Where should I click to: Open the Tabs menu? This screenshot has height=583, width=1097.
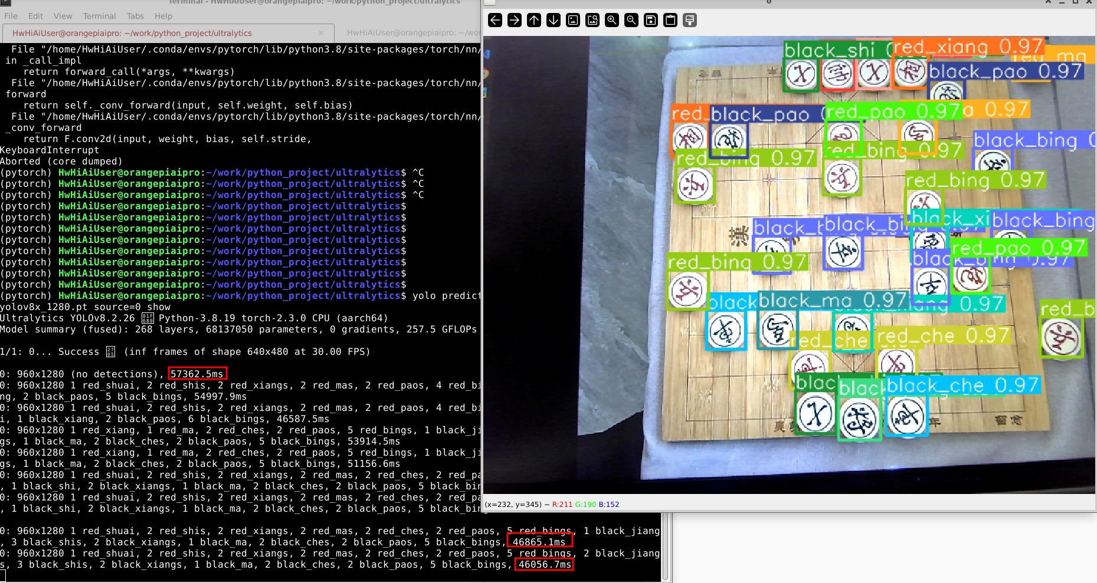click(x=135, y=16)
